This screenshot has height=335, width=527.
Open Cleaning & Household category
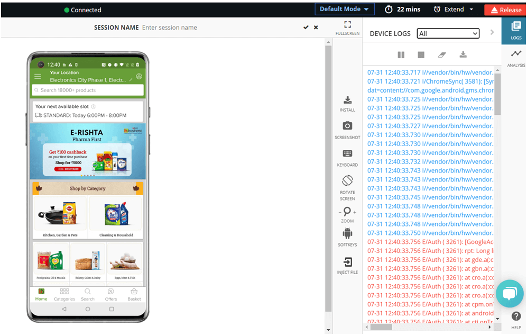click(116, 218)
